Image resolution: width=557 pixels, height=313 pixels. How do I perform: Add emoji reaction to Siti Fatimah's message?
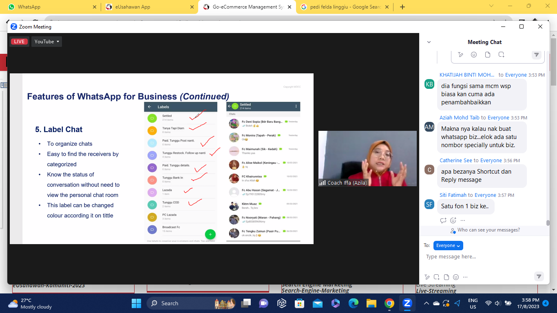pyautogui.click(x=453, y=220)
